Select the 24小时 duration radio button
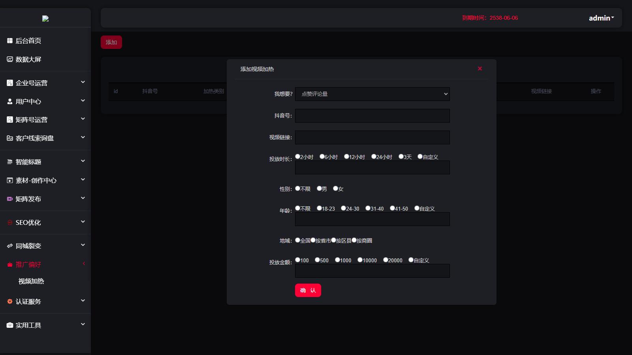Image resolution: width=632 pixels, height=355 pixels. (374, 157)
